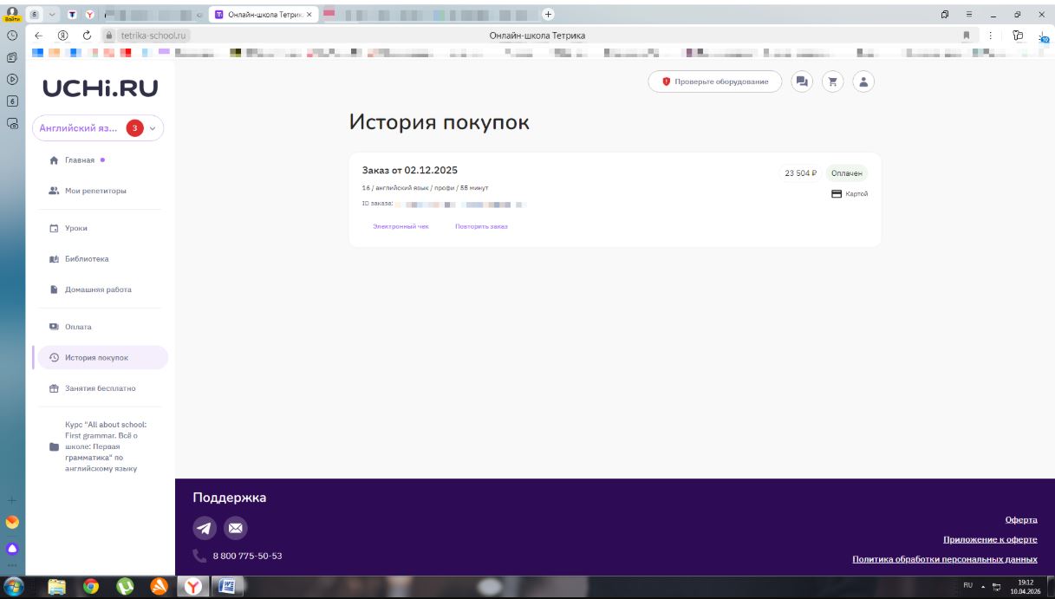Reload the page with refresh icon
This screenshot has width=1055, height=599.
87,36
